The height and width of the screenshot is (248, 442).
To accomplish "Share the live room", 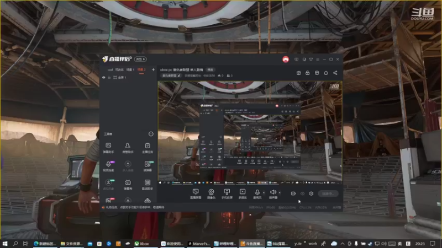I will pos(335,73).
